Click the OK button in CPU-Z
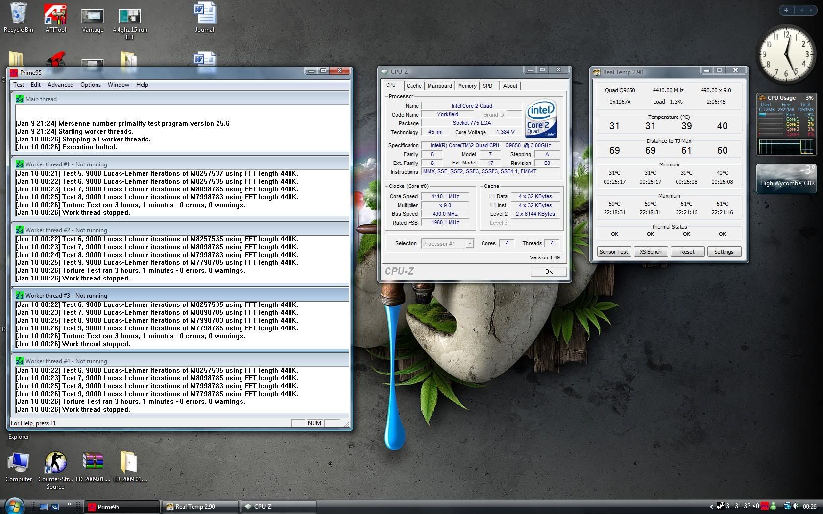The width and height of the screenshot is (823, 514). point(549,271)
